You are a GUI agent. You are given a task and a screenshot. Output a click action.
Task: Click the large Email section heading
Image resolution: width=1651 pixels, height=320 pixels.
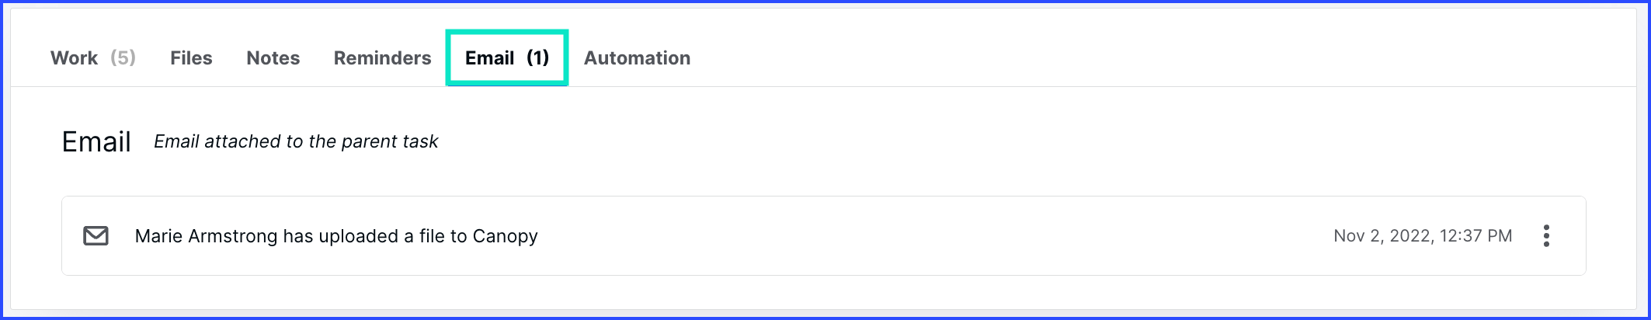tap(96, 141)
